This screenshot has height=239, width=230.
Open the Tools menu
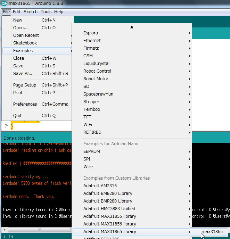tap(46, 12)
